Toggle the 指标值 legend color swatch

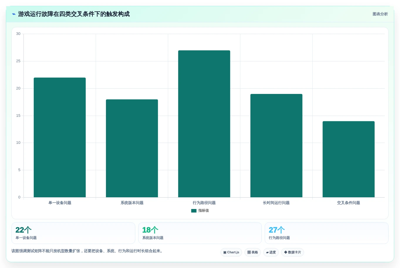pyautogui.click(x=194, y=211)
